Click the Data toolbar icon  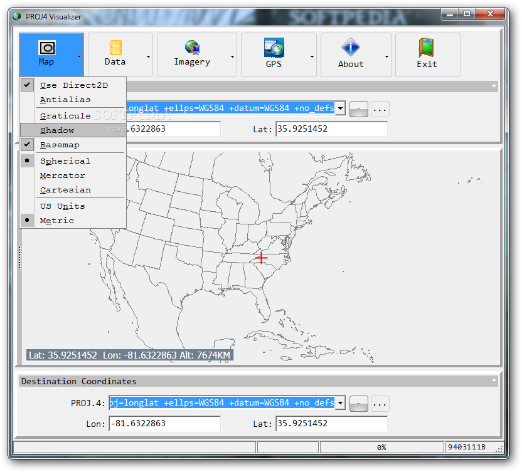pos(115,48)
